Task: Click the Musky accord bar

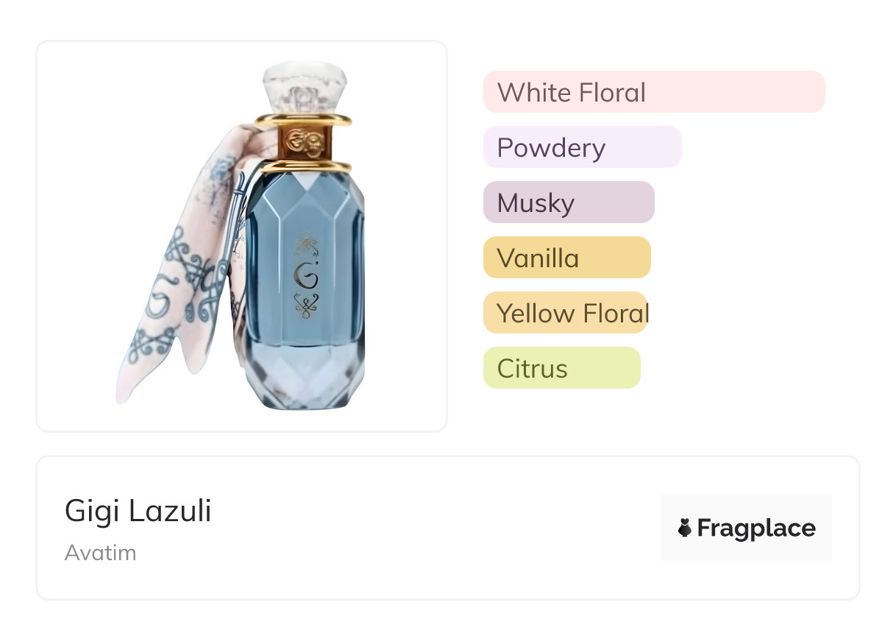Action: 568,202
